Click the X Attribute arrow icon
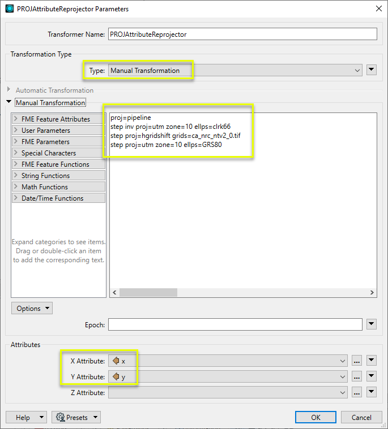This screenshot has width=388, height=429. coord(116,361)
